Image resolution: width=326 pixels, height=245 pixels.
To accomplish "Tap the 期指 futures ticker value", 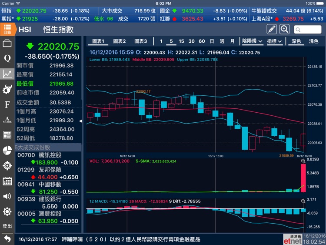I will [30, 19].
